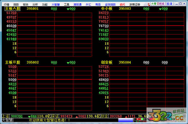188x124 pixels.
Task: Open the 浙商证券 menu
Action: click(135, 5)
